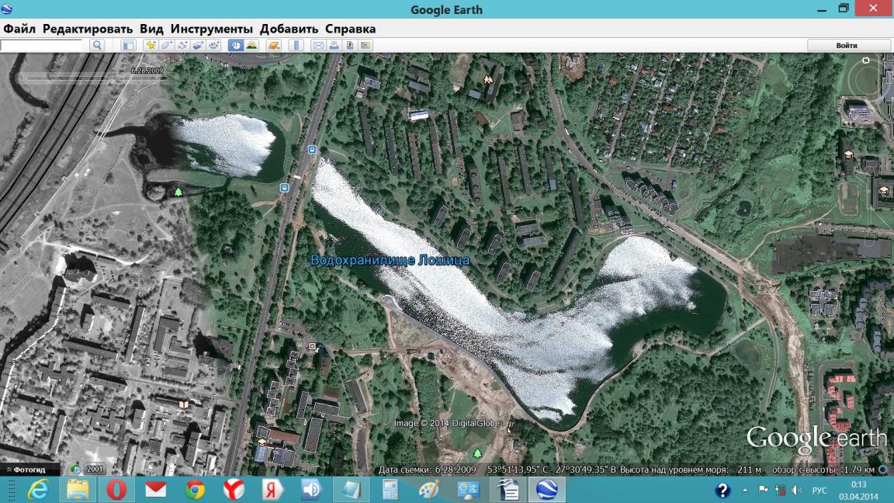Click the Войти sign-in button
Screen dimensions: 894x503
(847, 46)
